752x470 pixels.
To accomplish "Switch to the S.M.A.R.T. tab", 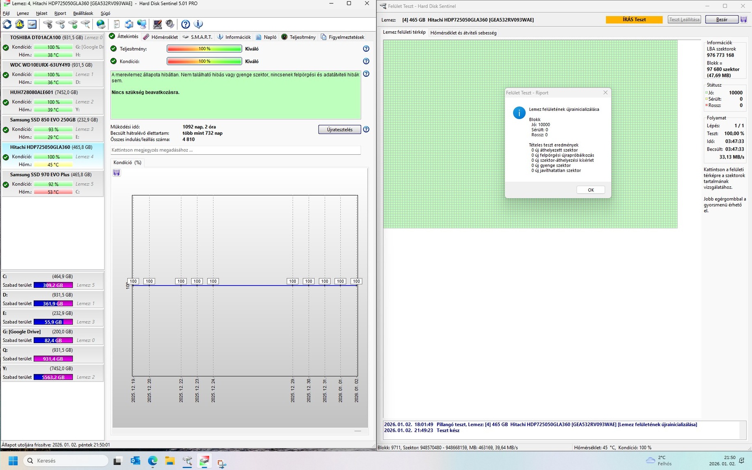I will coord(197,37).
